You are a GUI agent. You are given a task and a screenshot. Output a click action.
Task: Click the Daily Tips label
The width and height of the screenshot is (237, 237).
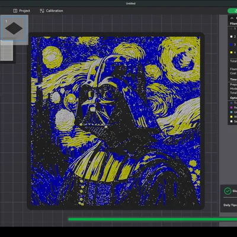pos(230,205)
